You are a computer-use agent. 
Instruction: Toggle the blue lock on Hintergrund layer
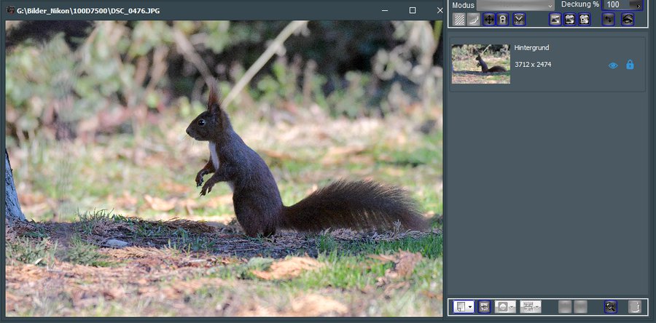click(630, 65)
